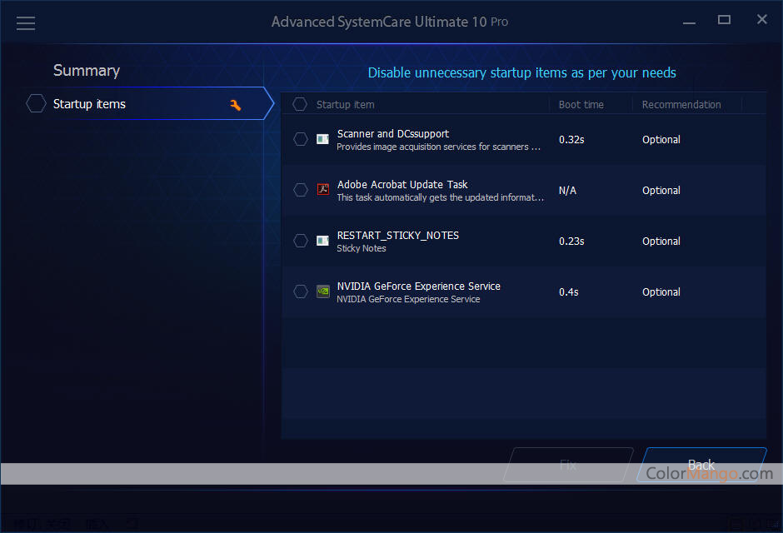Click the NVIDIA GeForce Experience Service icon

coord(322,291)
